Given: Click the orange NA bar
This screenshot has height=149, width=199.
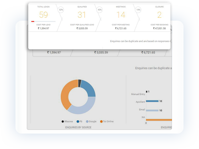Looking at the screenshot, I should pos(159,120).
